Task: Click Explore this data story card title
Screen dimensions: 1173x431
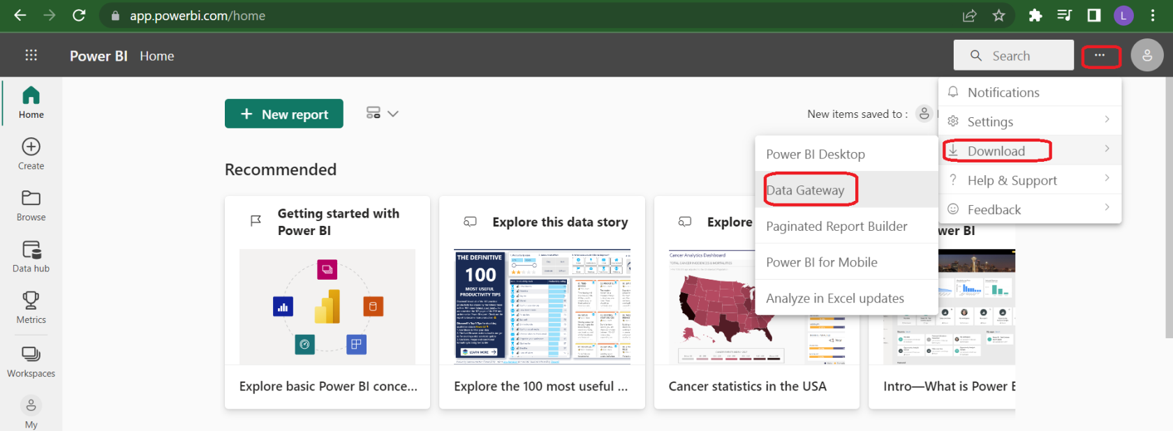Action: 560,222
